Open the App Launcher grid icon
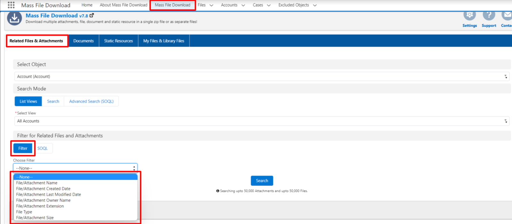512x224 pixels. (x=11, y=5)
